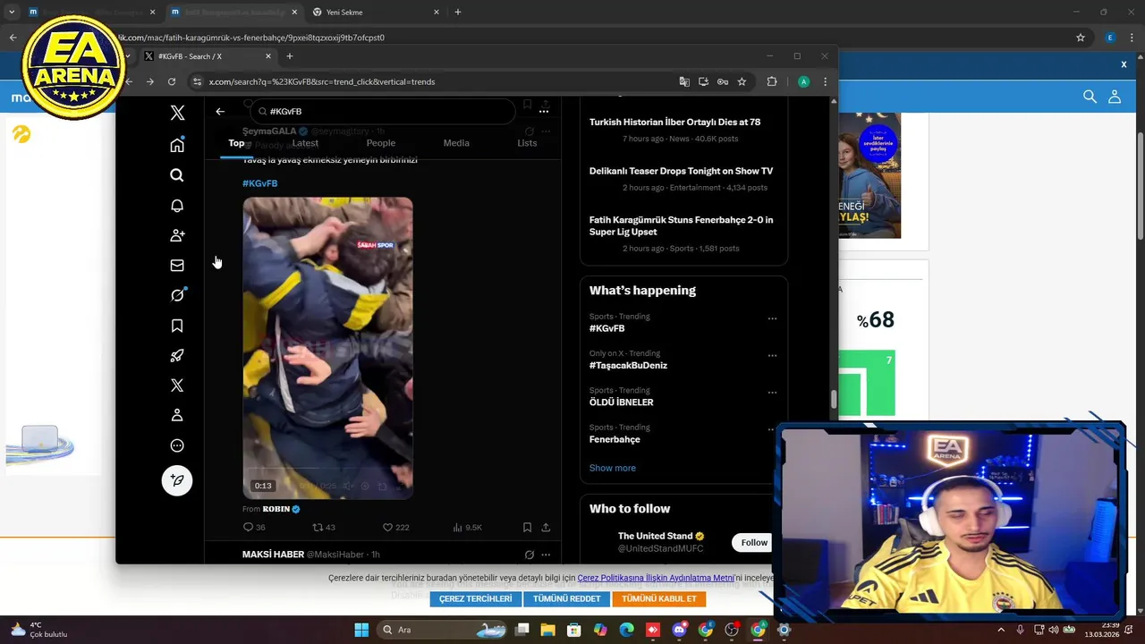Open the follow people icon in sidebar
The width and height of the screenshot is (1145, 644).
tap(177, 235)
